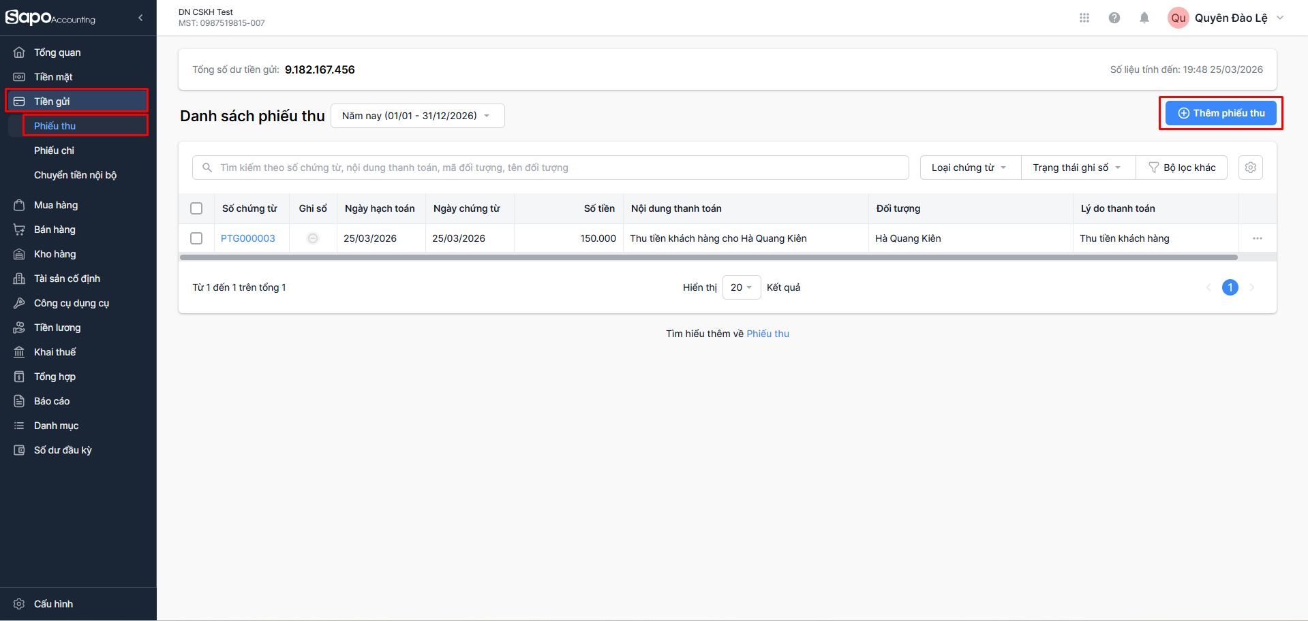Viewport: 1308px width, 621px height.
Task: Open the apps grid icon
Action: (1084, 18)
